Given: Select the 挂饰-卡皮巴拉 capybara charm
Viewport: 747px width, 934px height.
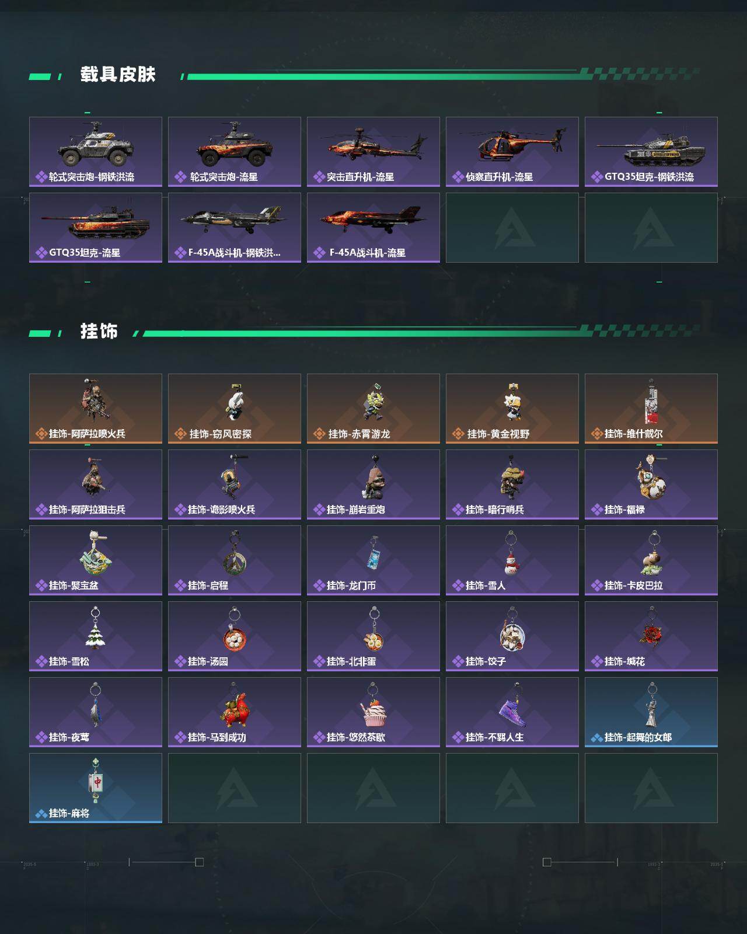Looking at the screenshot, I should pyautogui.click(x=651, y=560).
